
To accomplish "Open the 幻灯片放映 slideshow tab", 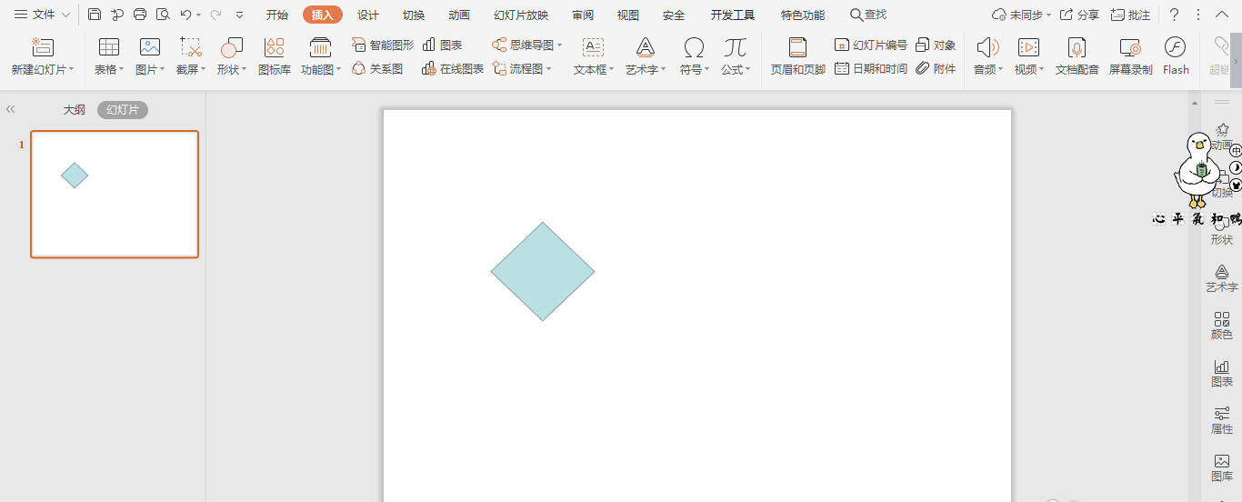I will 521,15.
